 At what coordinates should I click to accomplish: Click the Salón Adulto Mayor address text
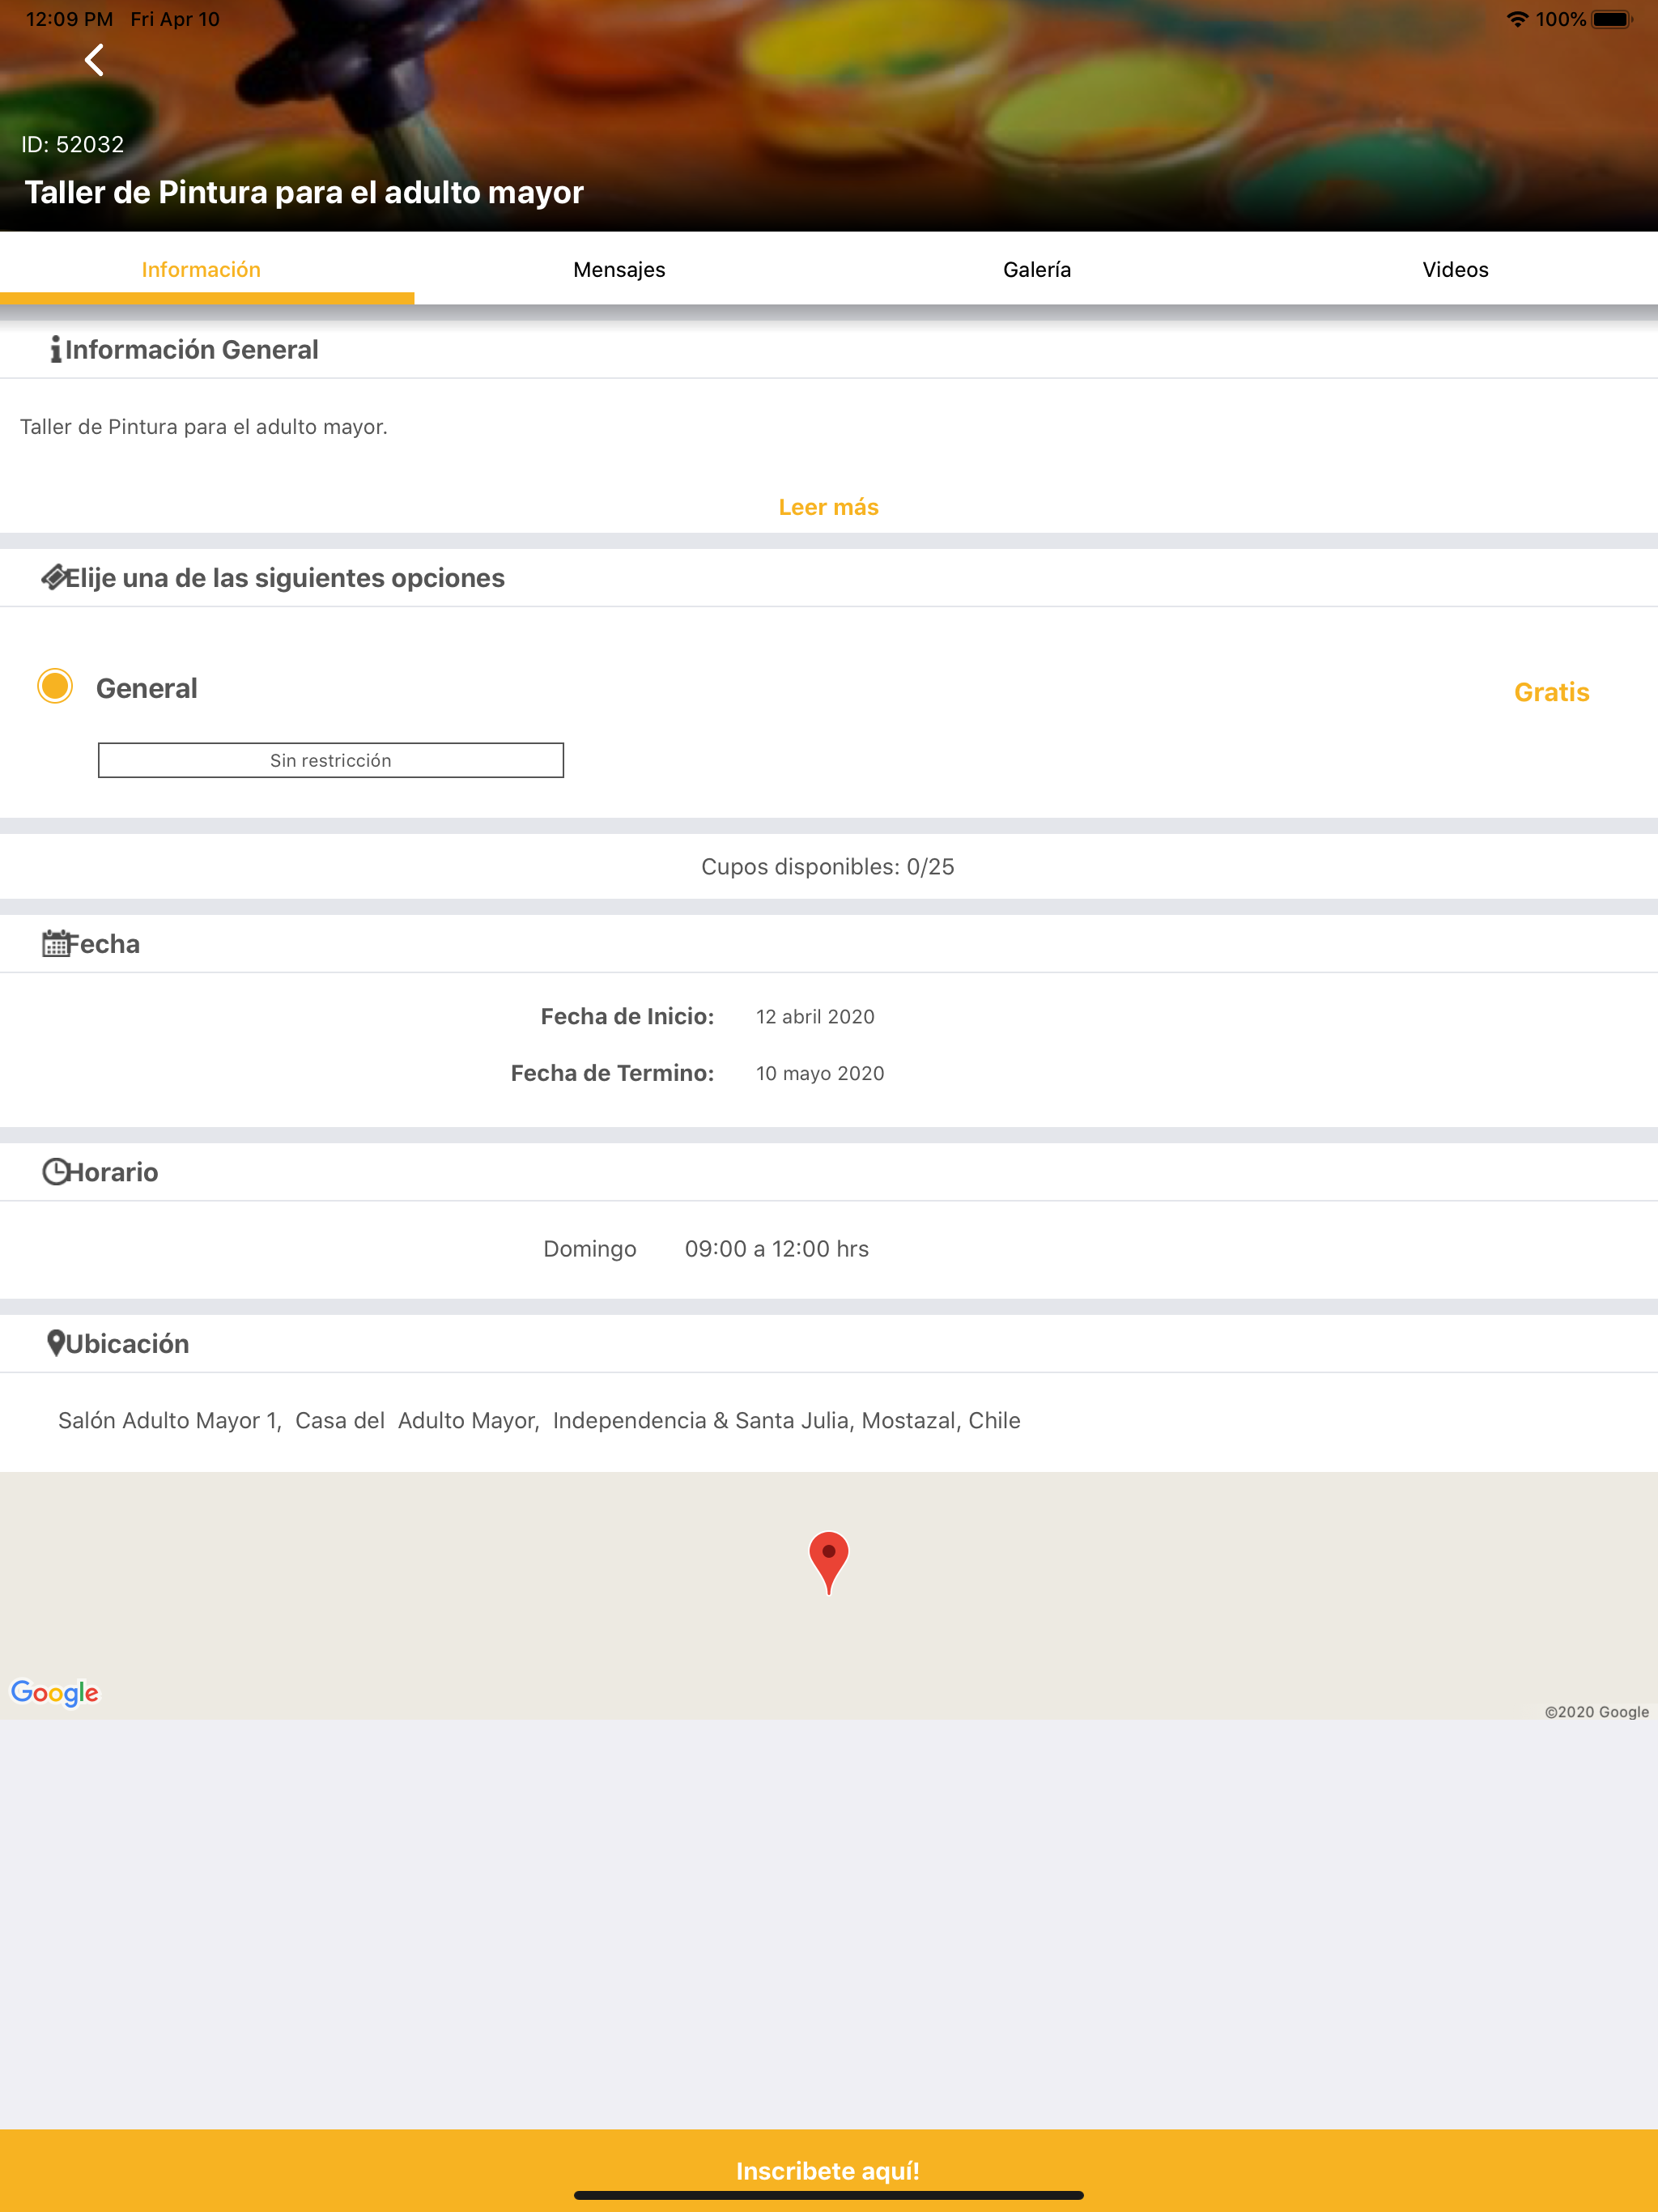click(539, 1420)
